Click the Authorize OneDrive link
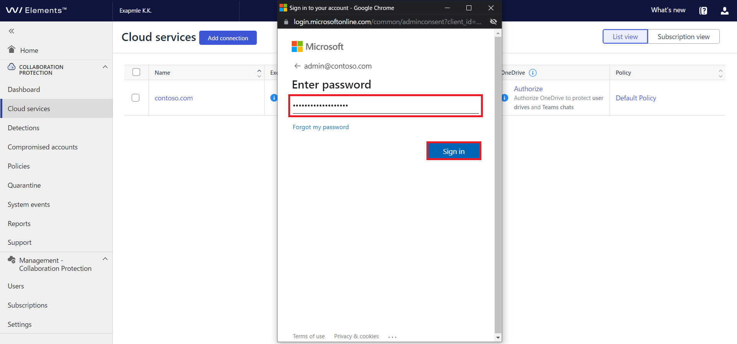Image resolution: width=737 pixels, height=344 pixels. [528, 89]
